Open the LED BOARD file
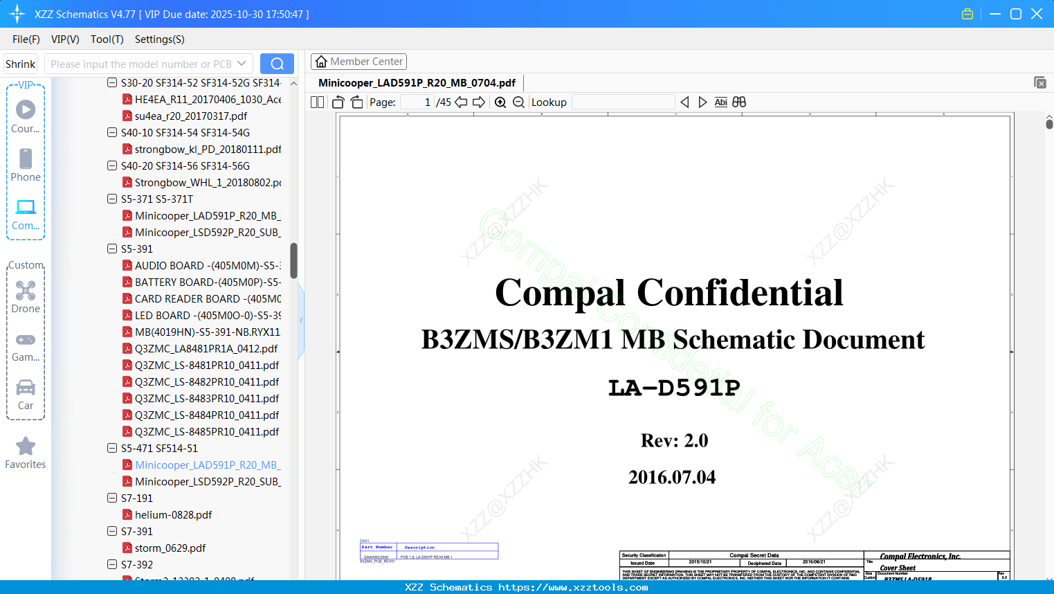The height and width of the screenshot is (594, 1054). 202,316
